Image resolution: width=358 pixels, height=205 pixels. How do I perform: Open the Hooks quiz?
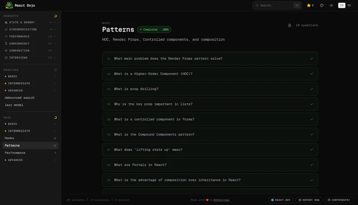point(30,138)
